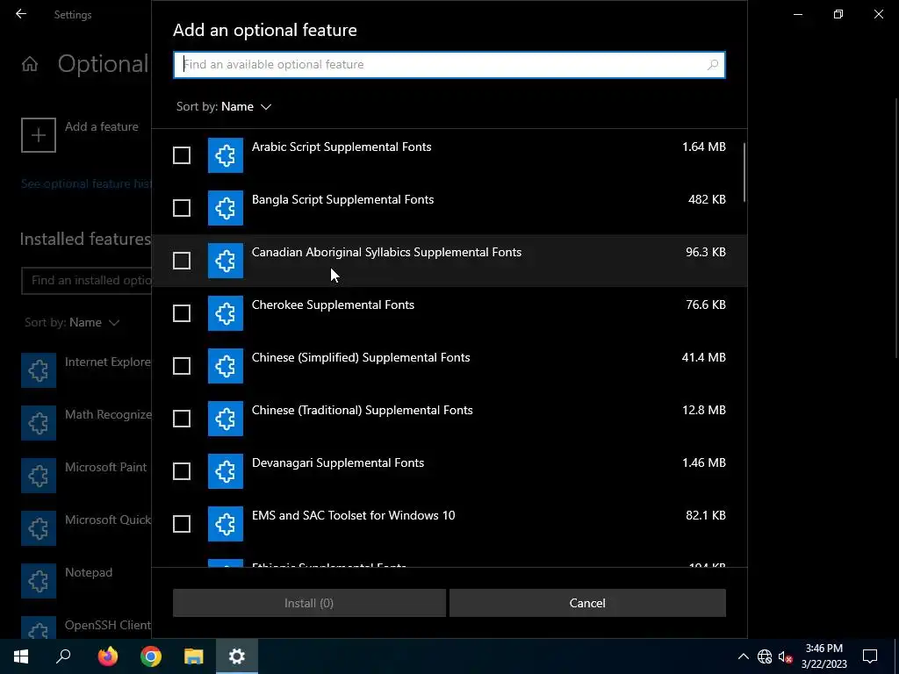The image size is (899, 674).
Task: Launch Firefox from the taskbar
Action: pos(108,656)
